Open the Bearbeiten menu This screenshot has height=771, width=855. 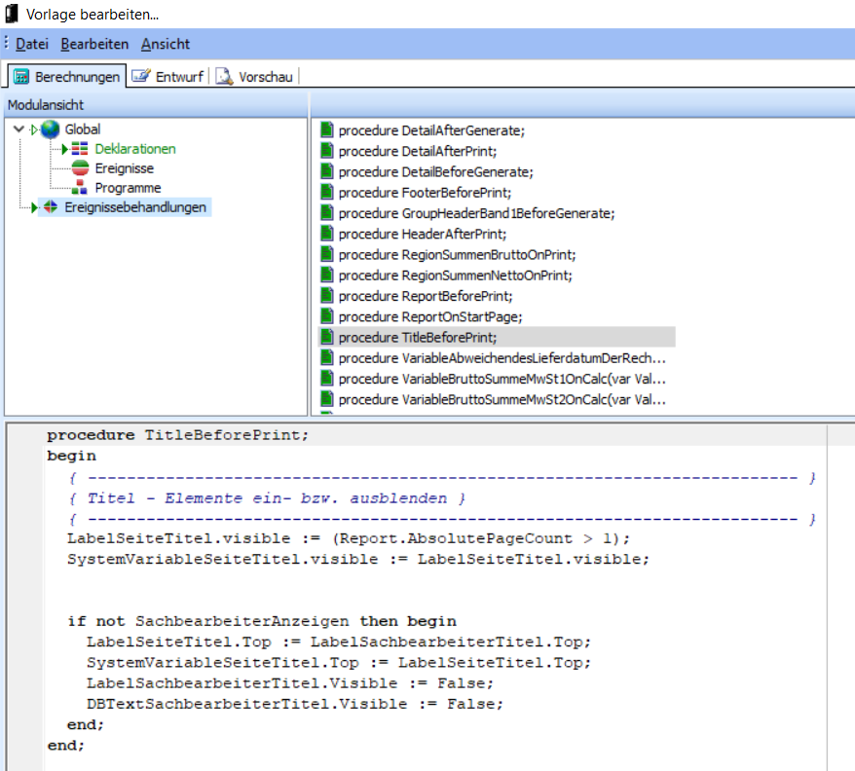click(94, 44)
